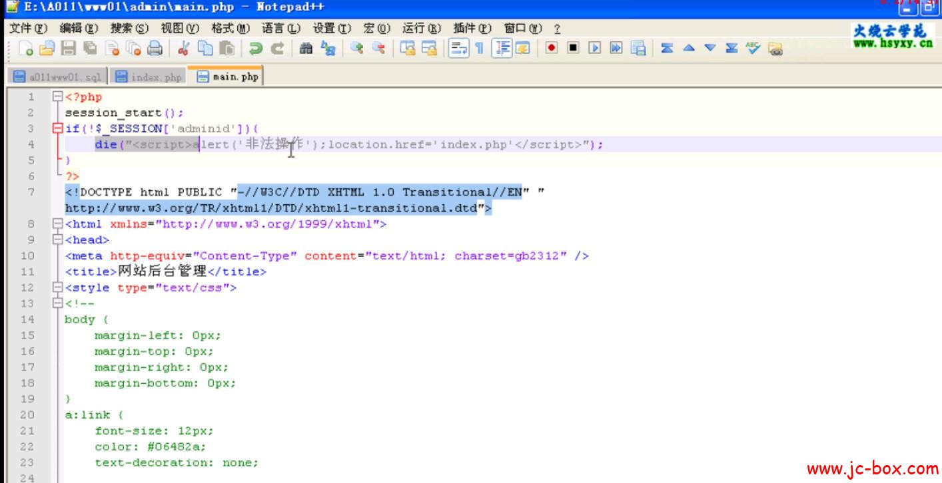Click the <title>网站后台管理</title> line
942x483 pixels.
(165, 272)
